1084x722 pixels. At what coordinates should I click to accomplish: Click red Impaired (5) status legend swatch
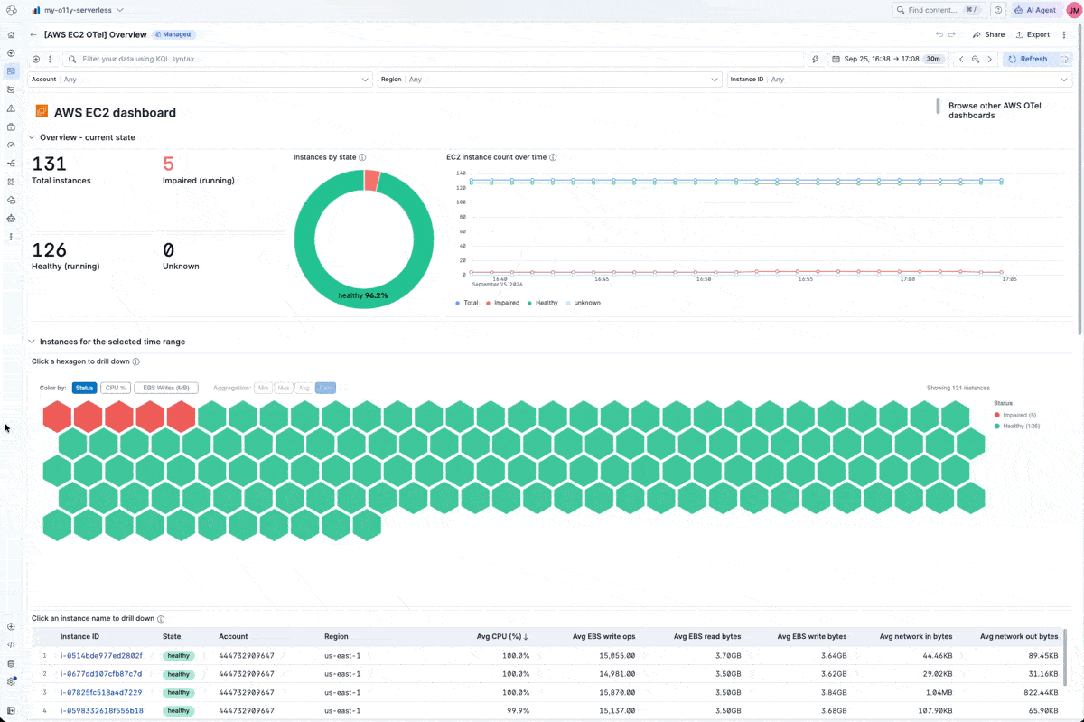[997, 415]
